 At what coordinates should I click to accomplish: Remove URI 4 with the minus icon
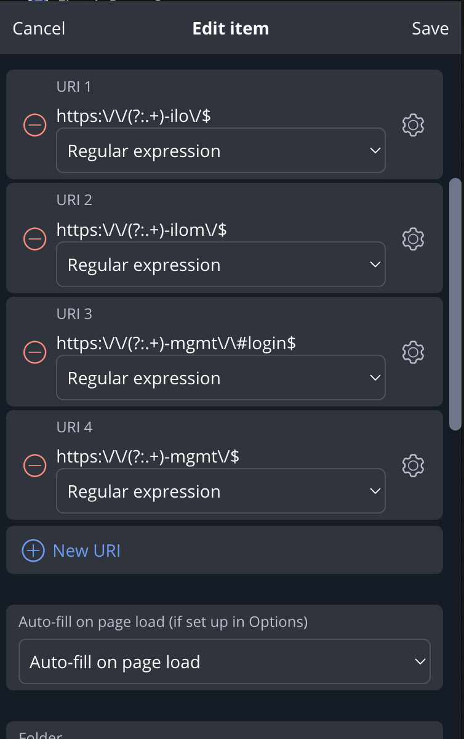click(x=34, y=466)
